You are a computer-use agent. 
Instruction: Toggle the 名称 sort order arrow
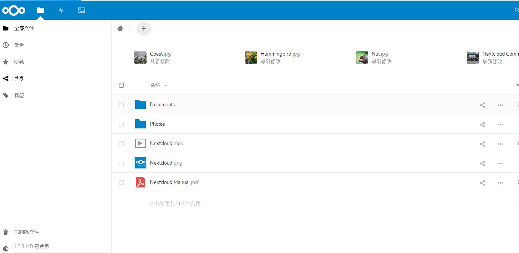click(167, 85)
